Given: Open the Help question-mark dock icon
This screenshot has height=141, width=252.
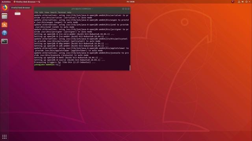Looking at the screenshot, I should [x=4, y=33].
